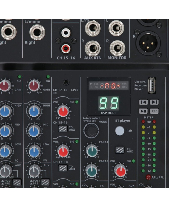Click SIG LED above GAIN next to CH 17-18
This screenshot has height=207, width=169.
pos(48,77)
